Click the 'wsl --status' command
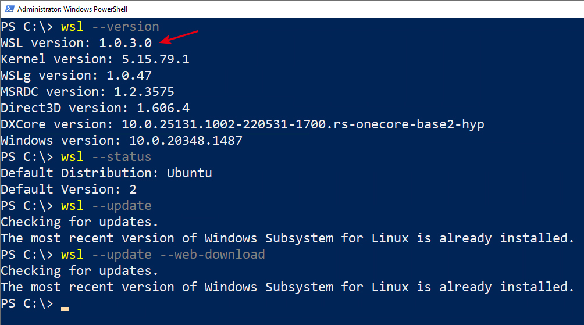This screenshot has height=325, width=584. click(x=106, y=157)
